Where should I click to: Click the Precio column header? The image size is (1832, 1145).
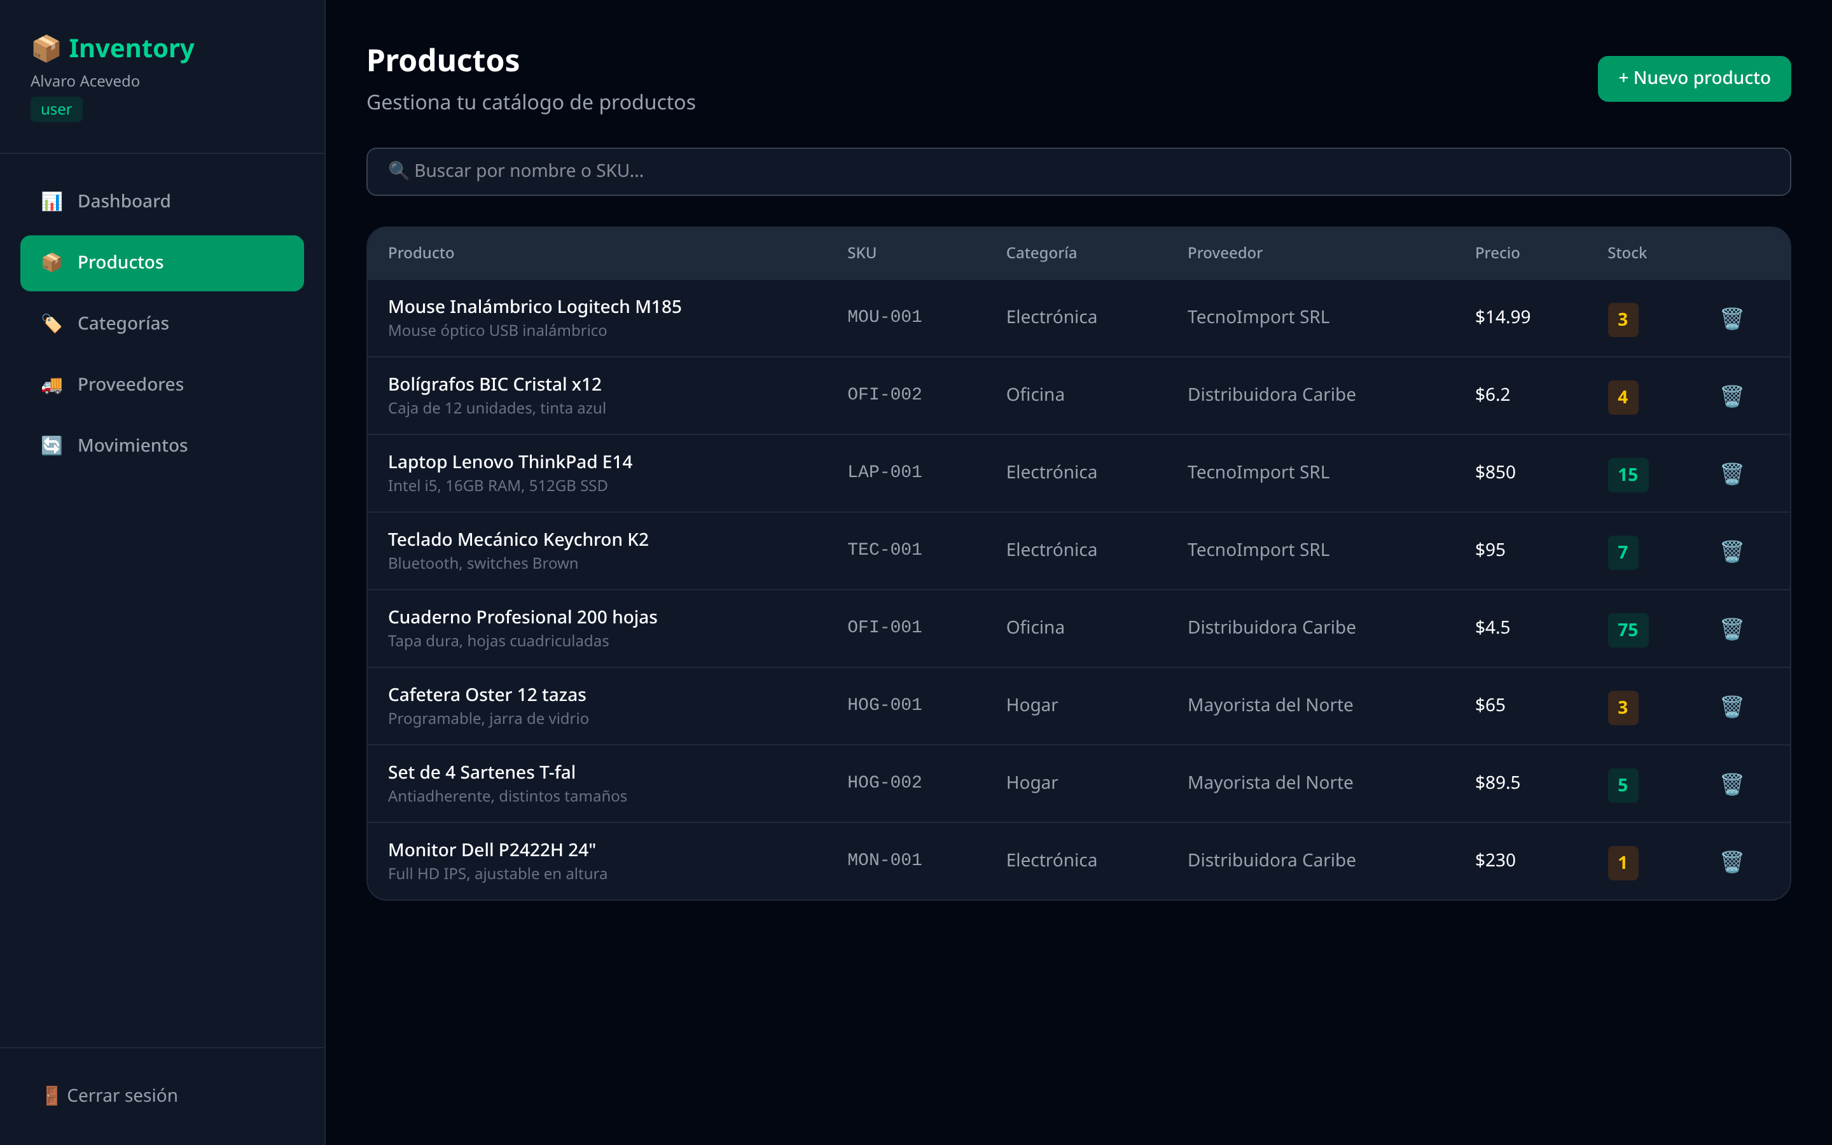(x=1497, y=253)
